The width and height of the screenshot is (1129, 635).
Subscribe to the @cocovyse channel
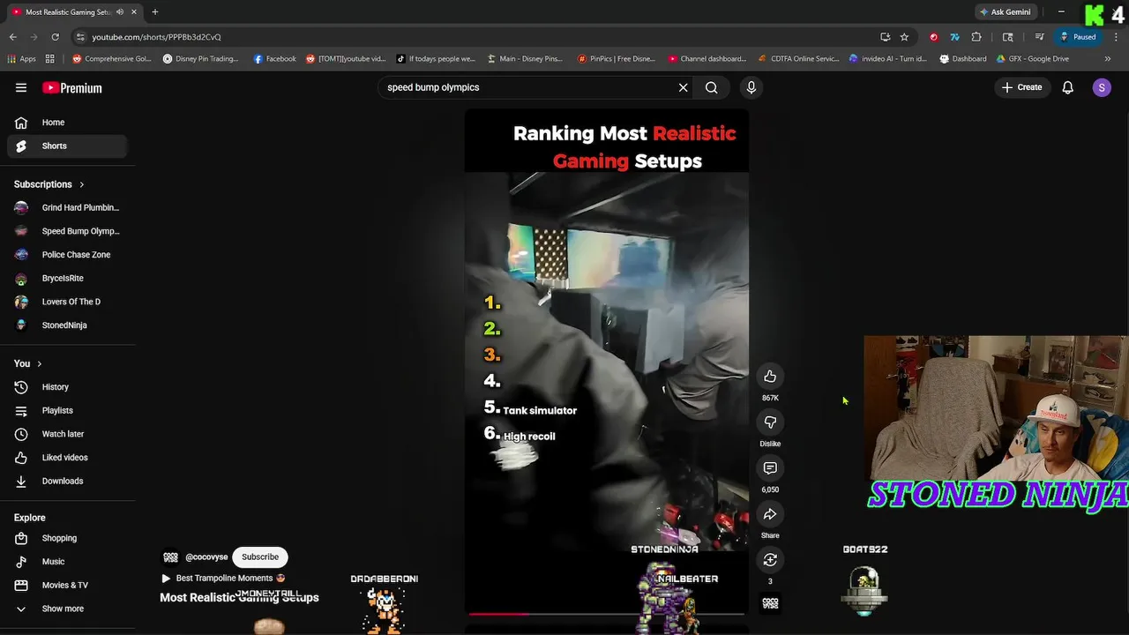[x=260, y=557]
